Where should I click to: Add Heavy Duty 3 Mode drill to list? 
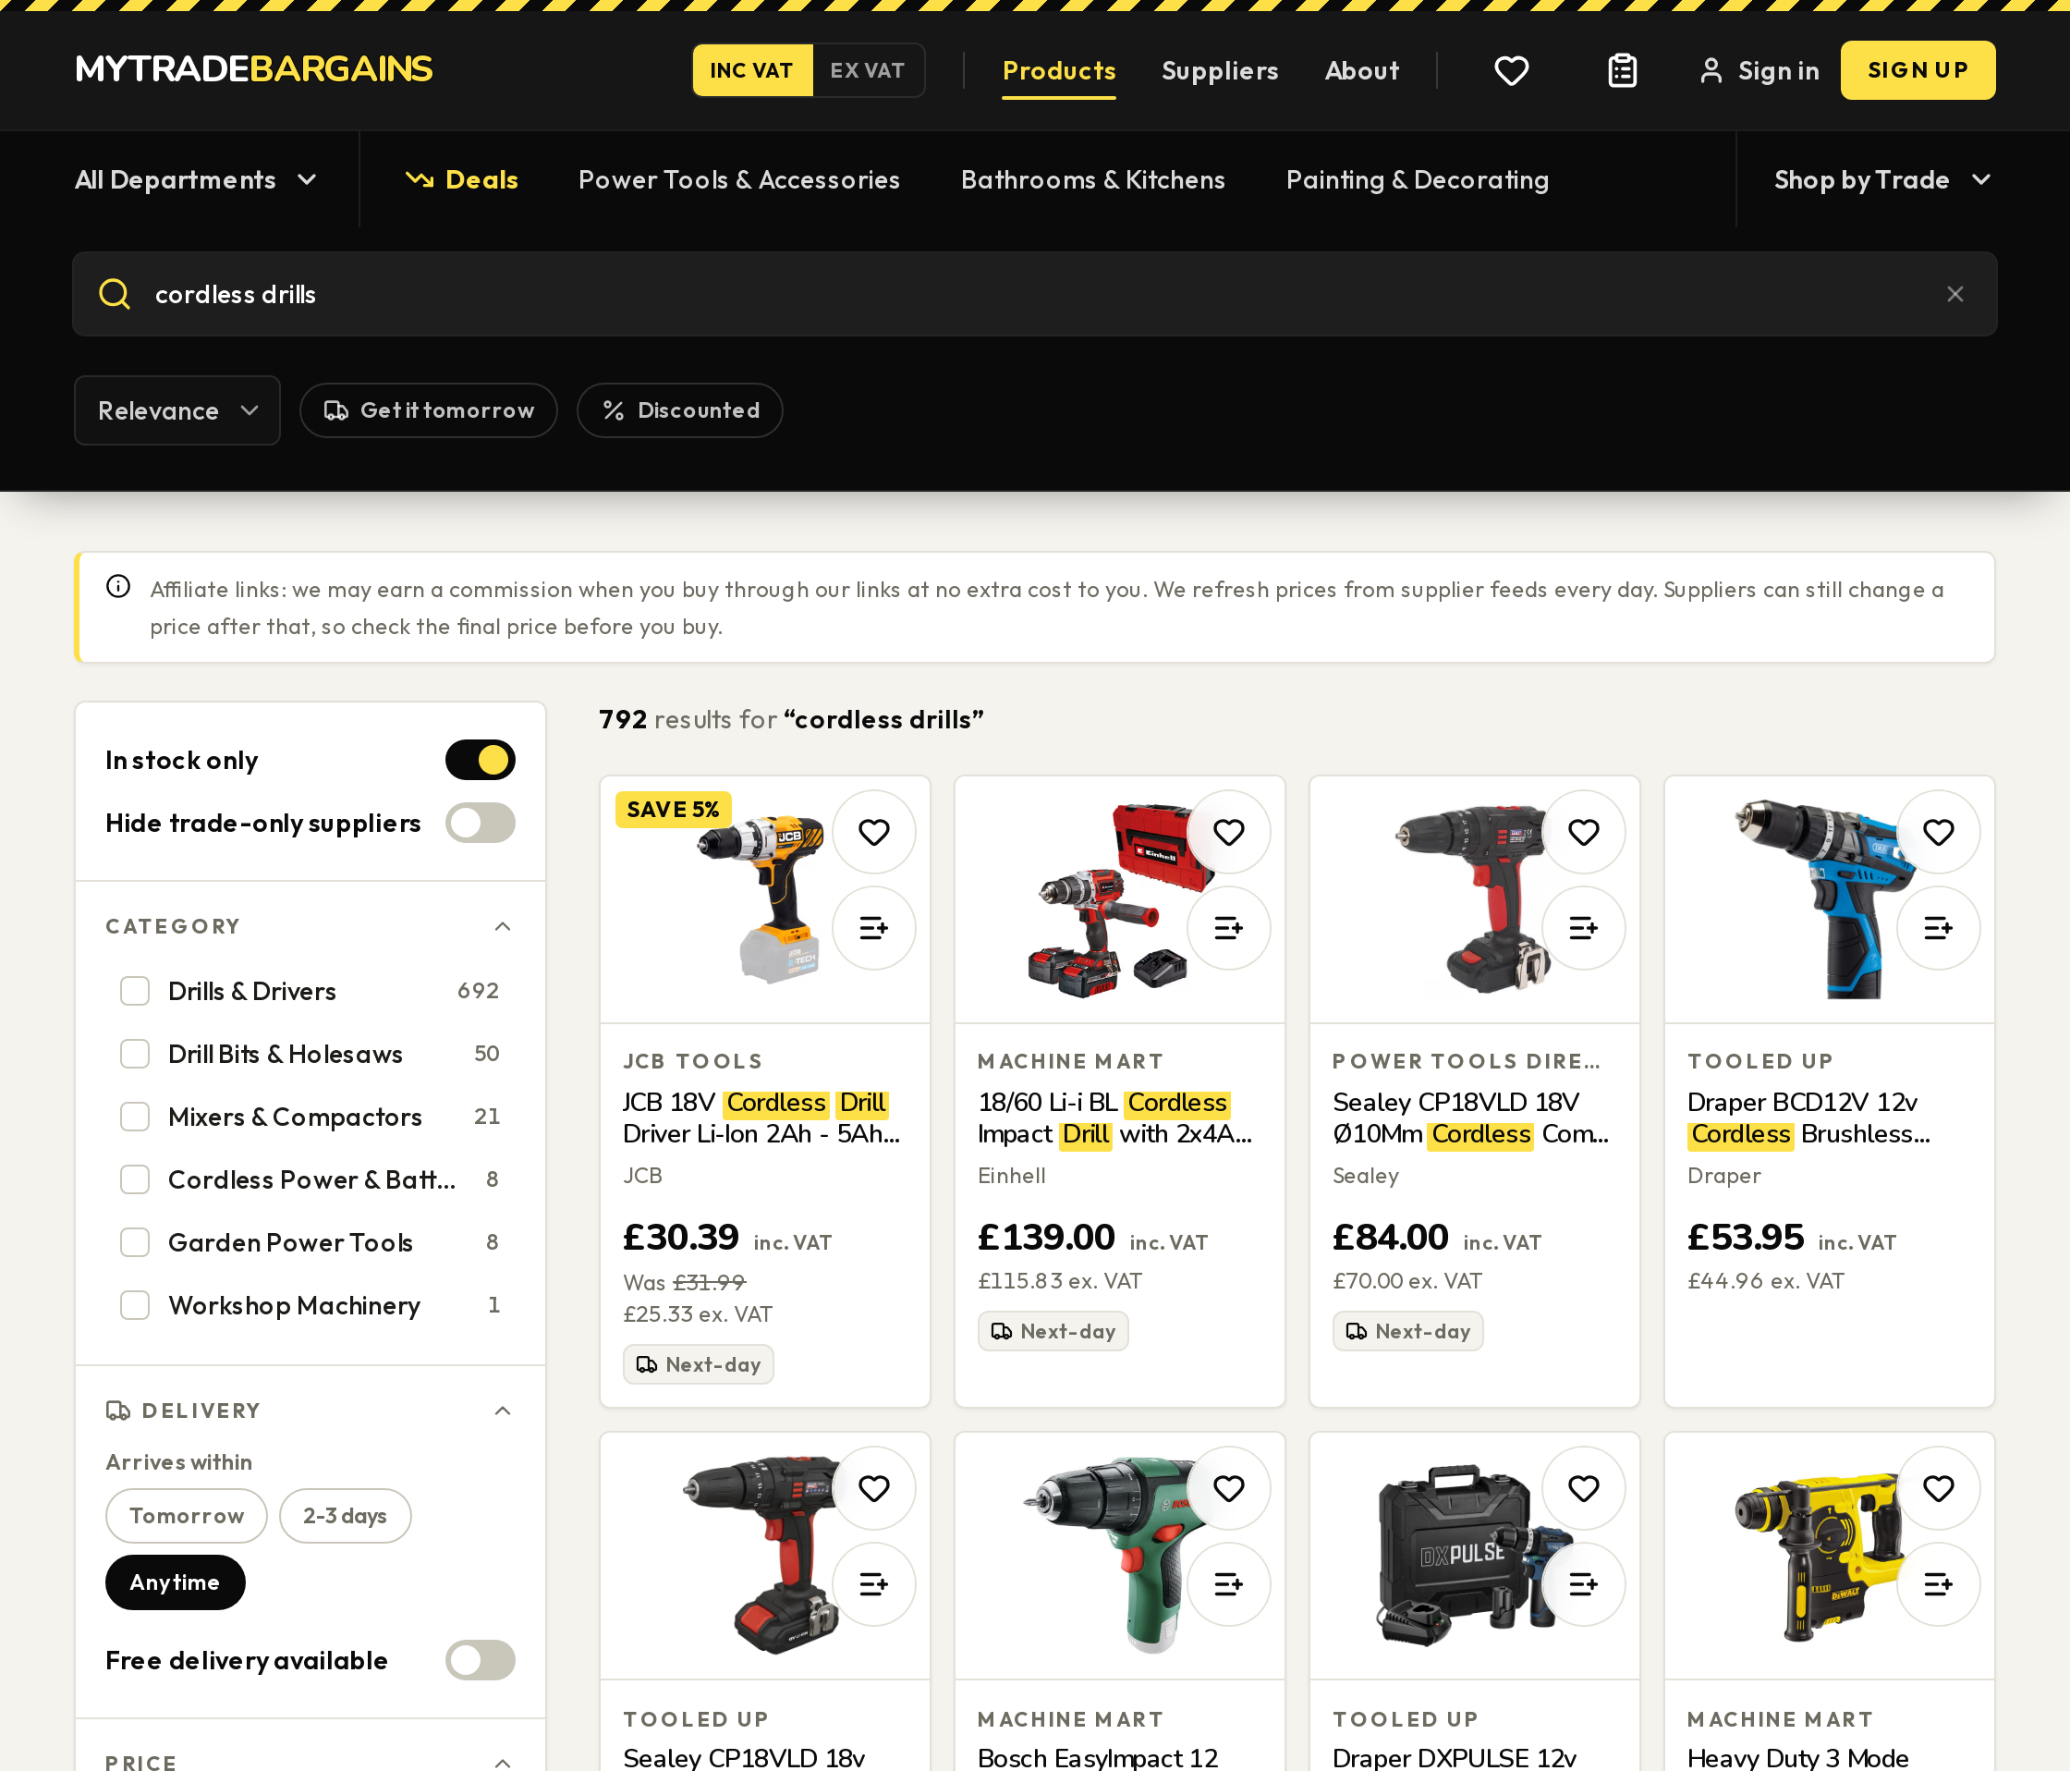1937,1583
